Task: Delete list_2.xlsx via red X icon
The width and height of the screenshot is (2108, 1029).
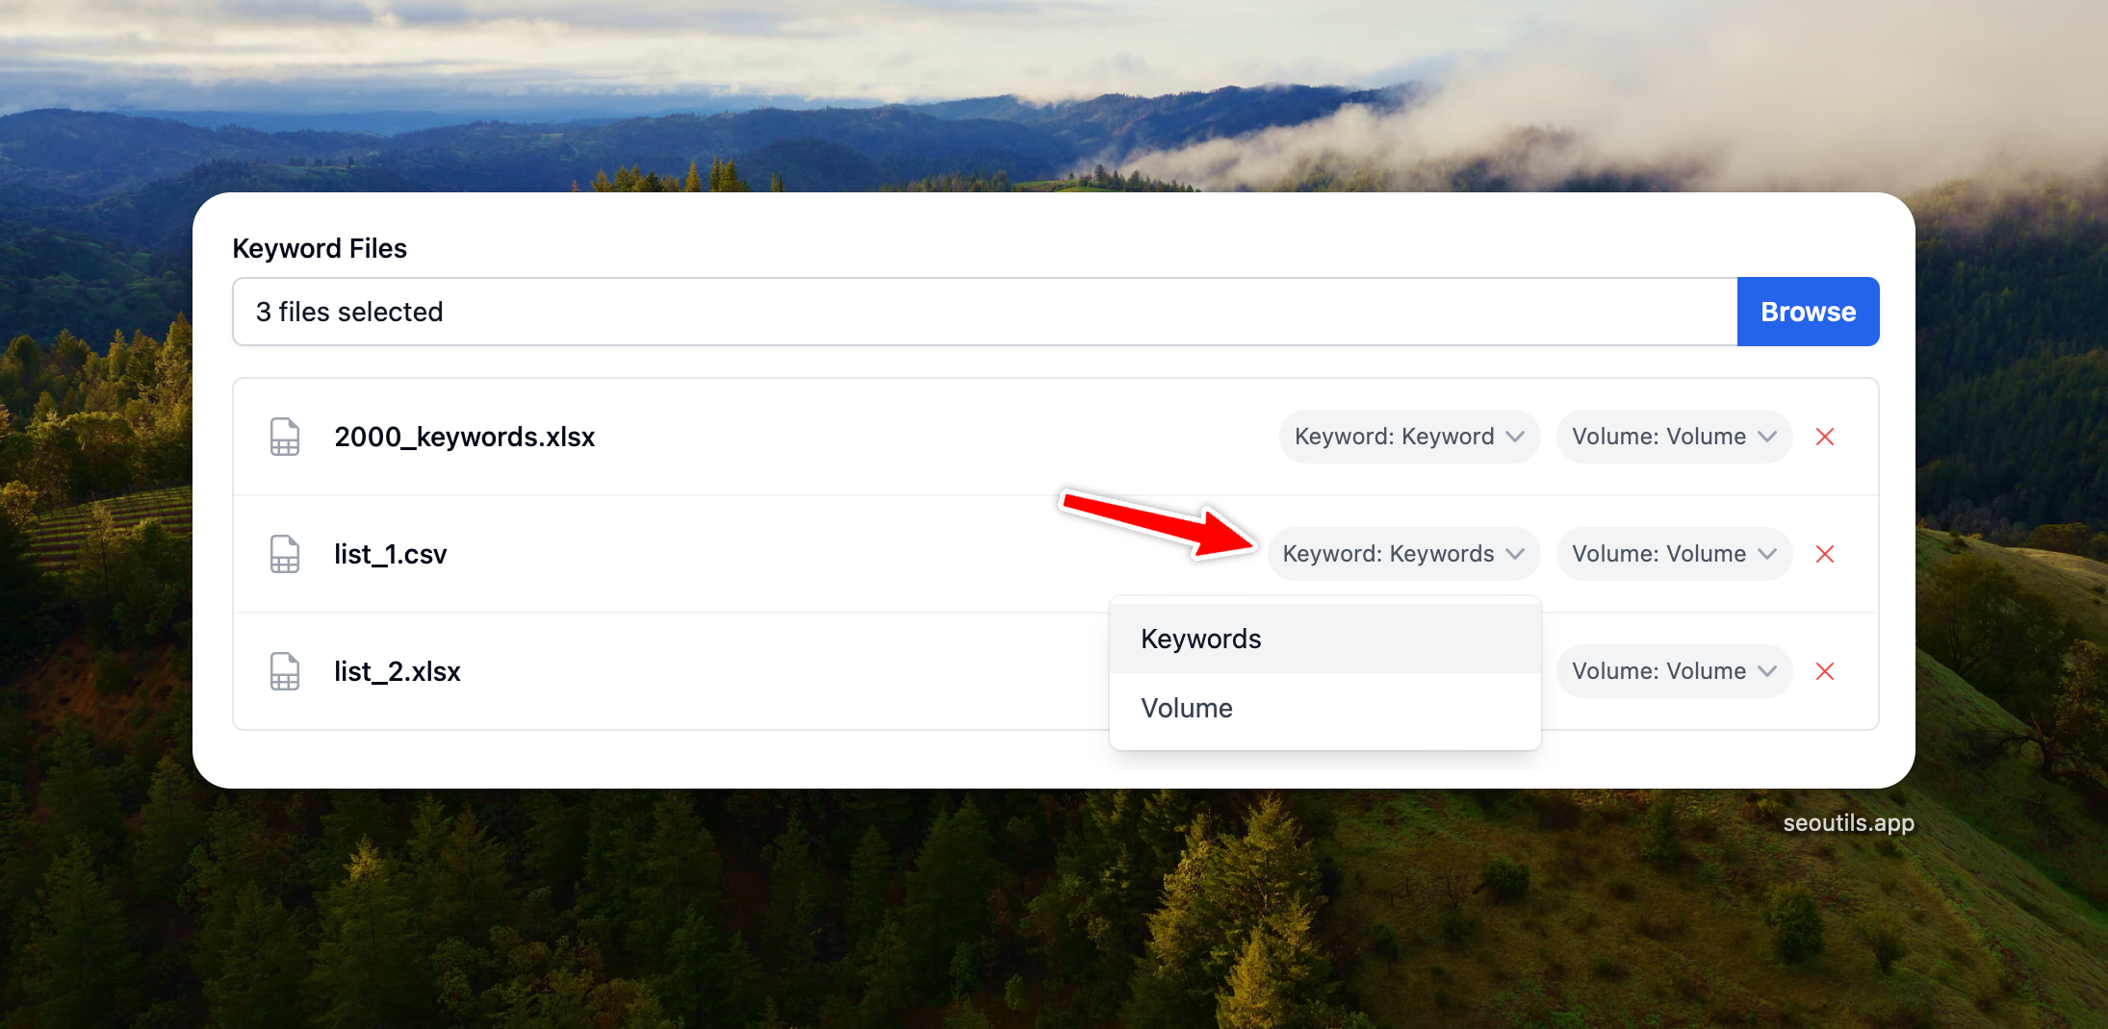Action: click(x=1824, y=671)
